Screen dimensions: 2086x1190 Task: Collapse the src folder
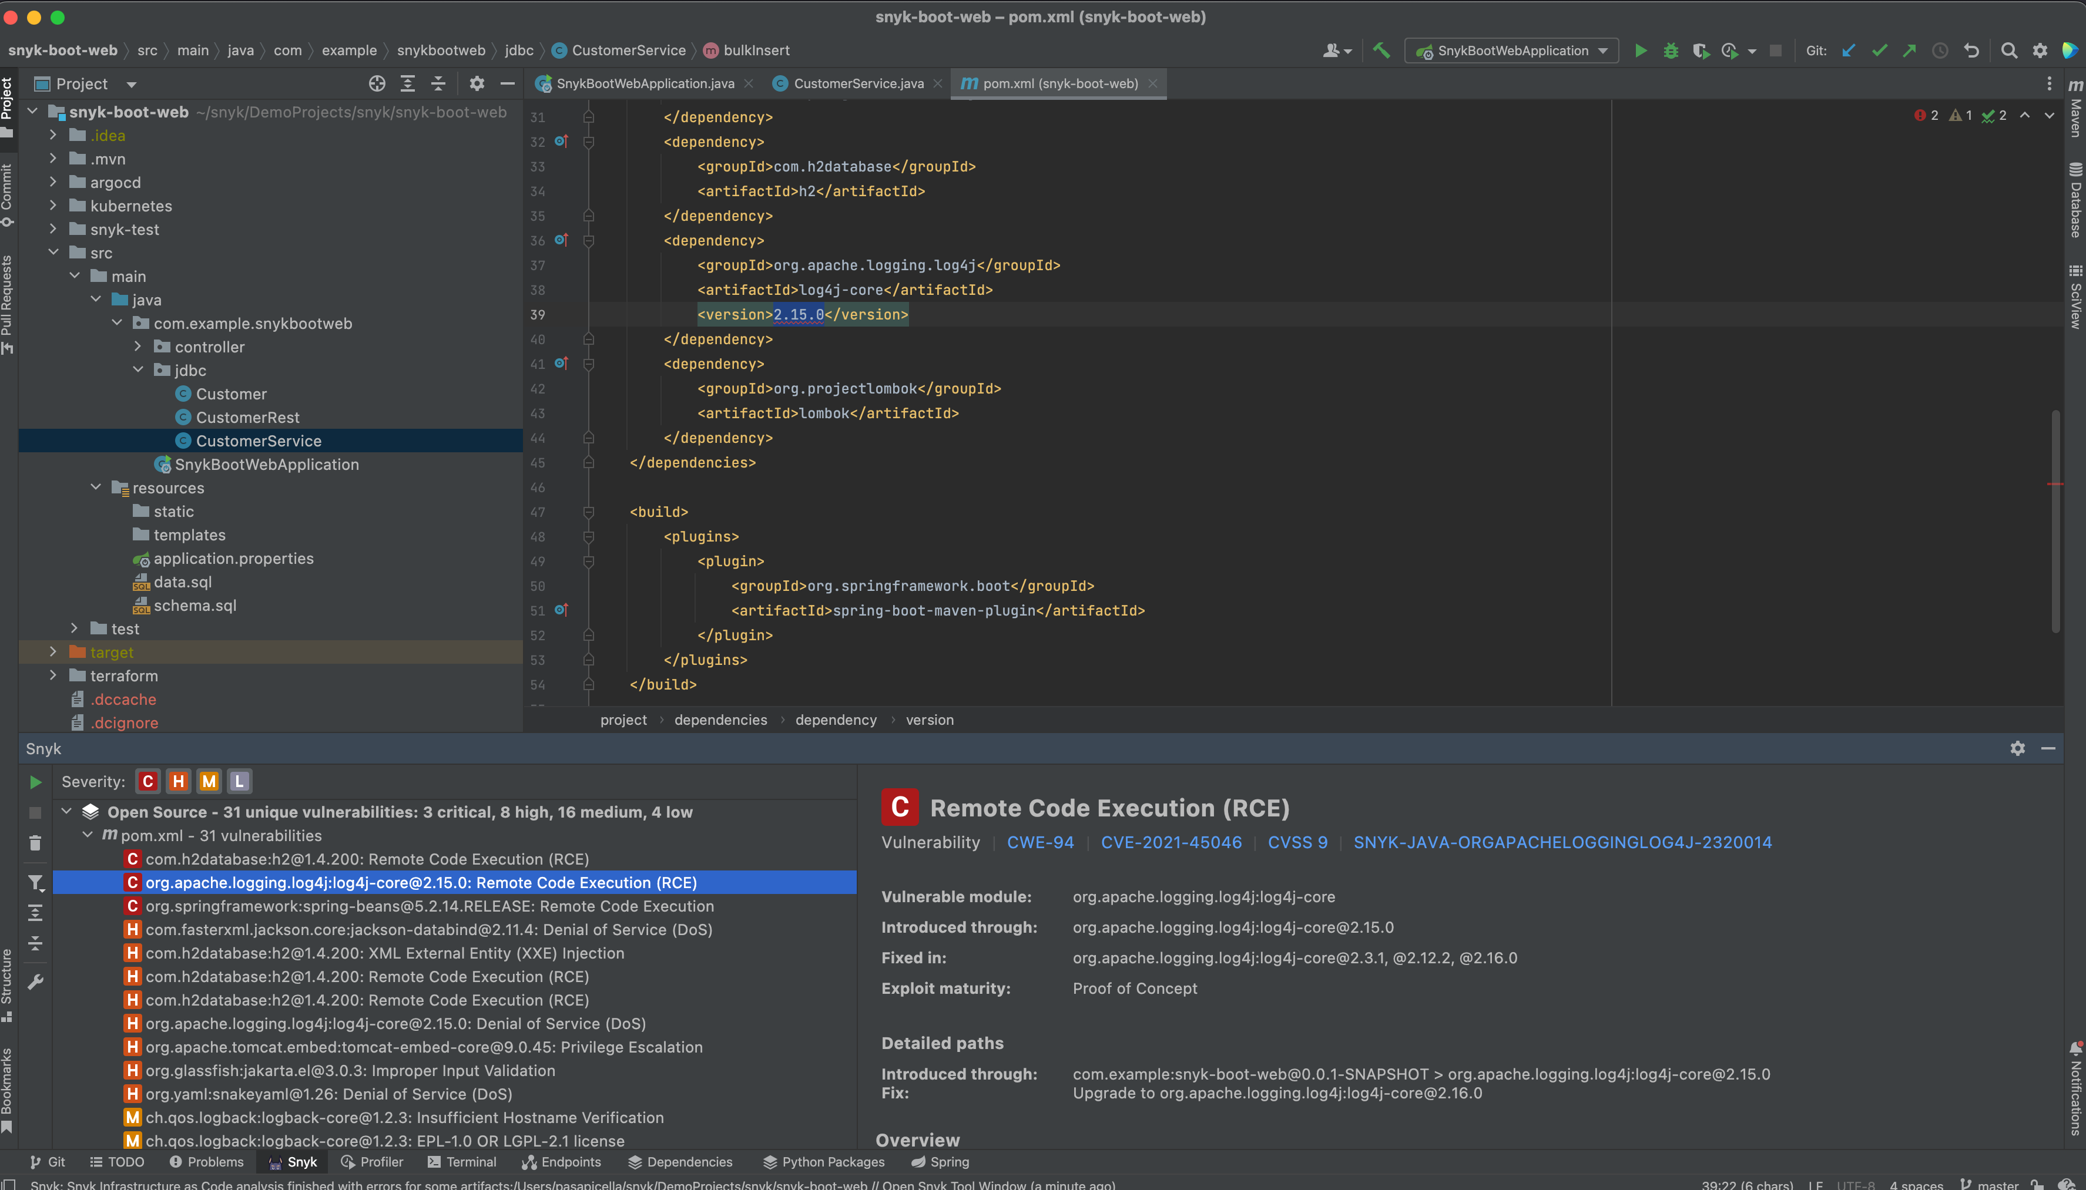(x=53, y=253)
